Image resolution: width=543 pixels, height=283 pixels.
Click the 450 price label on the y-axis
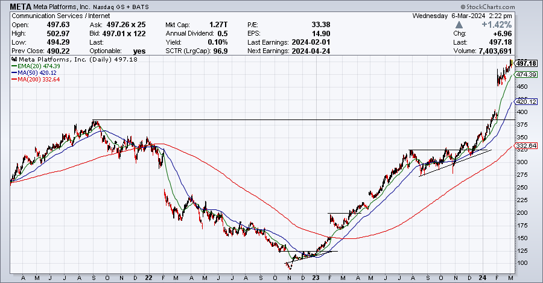point(522,87)
